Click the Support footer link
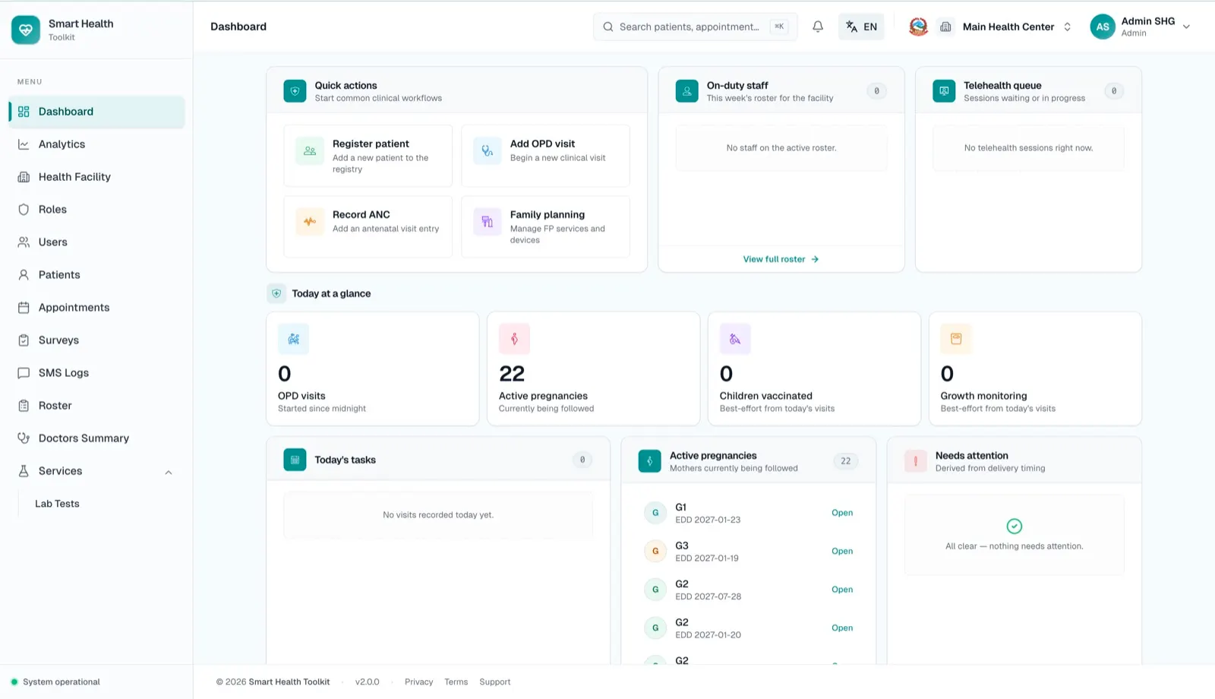 tap(494, 682)
